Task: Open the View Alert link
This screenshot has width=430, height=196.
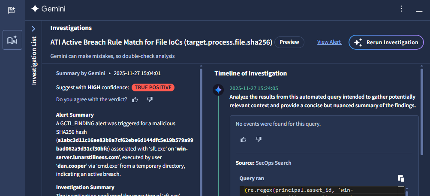Action: coord(329,42)
